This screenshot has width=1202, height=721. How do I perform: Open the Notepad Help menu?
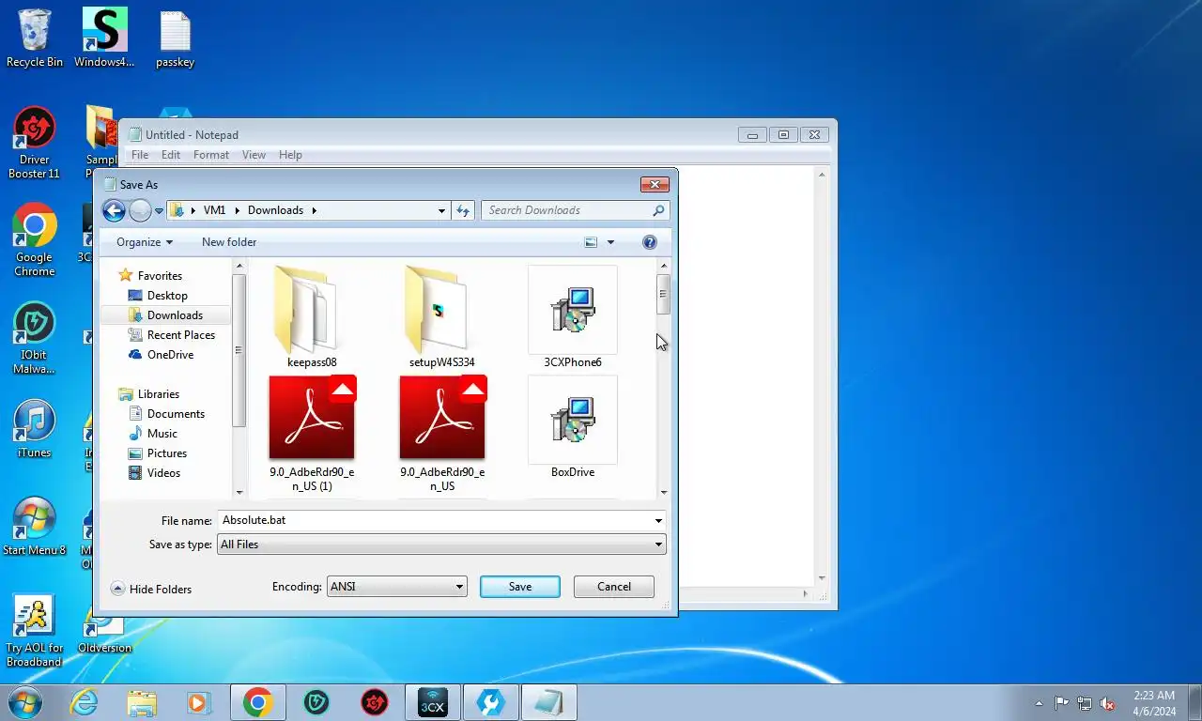(290, 155)
